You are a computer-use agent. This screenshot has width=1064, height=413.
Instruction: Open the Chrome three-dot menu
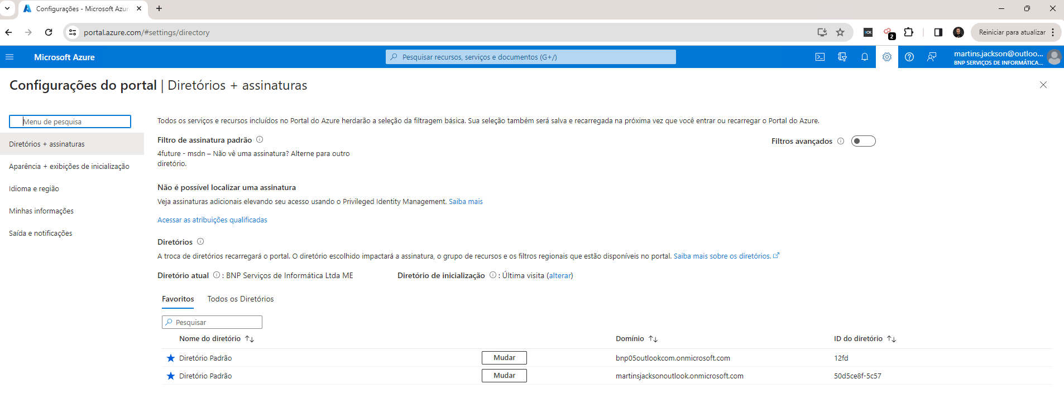coord(1053,32)
